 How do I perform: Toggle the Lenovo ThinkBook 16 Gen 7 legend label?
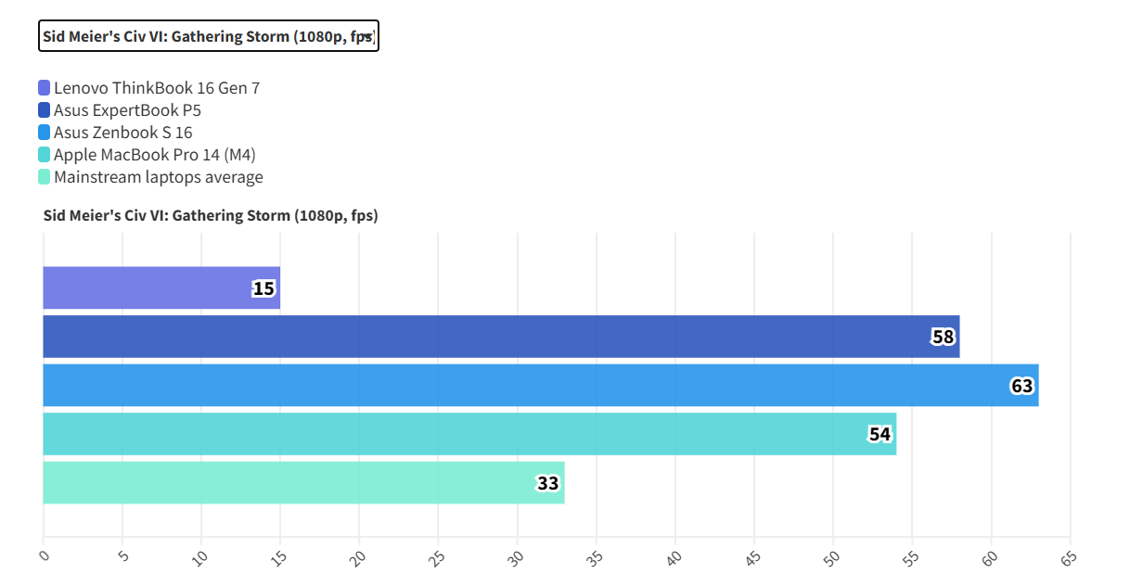157,88
